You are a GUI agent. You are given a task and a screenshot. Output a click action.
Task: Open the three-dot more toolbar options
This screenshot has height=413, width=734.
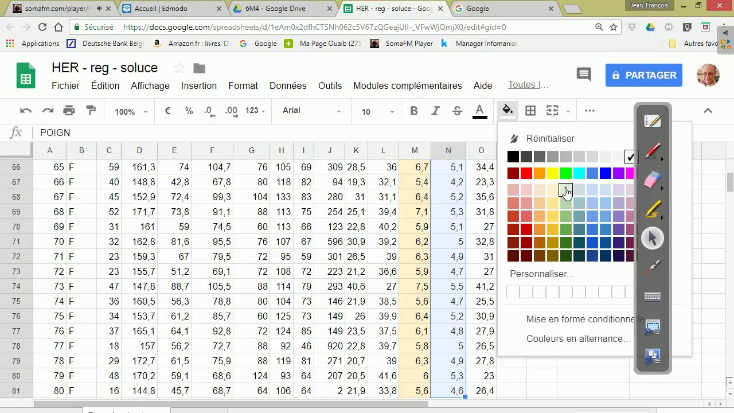589,111
